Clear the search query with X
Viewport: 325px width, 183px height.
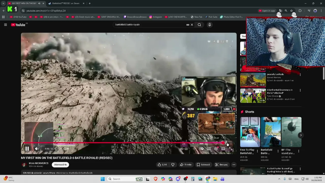point(192,25)
